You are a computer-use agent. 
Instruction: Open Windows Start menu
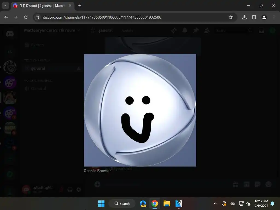(101, 203)
